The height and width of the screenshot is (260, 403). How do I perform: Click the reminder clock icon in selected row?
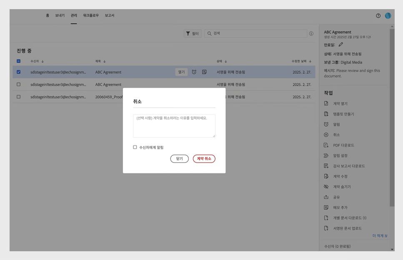(x=194, y=72)
